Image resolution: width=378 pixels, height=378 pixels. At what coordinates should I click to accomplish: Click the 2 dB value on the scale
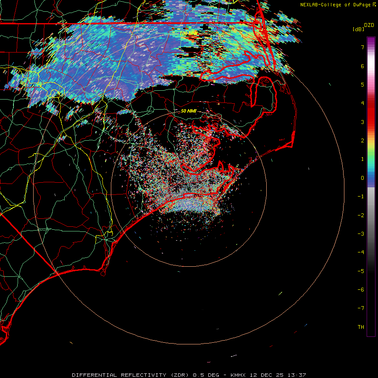[x=362, y=141]
